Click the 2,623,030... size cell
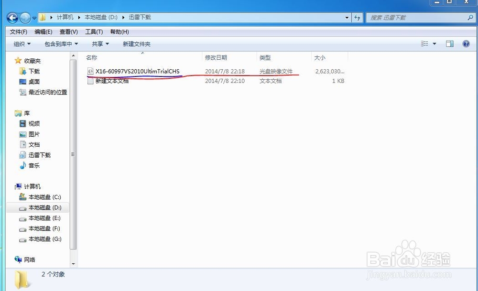Screen dimensions: 478x291 pyautogui.click(x=330, y=71)
